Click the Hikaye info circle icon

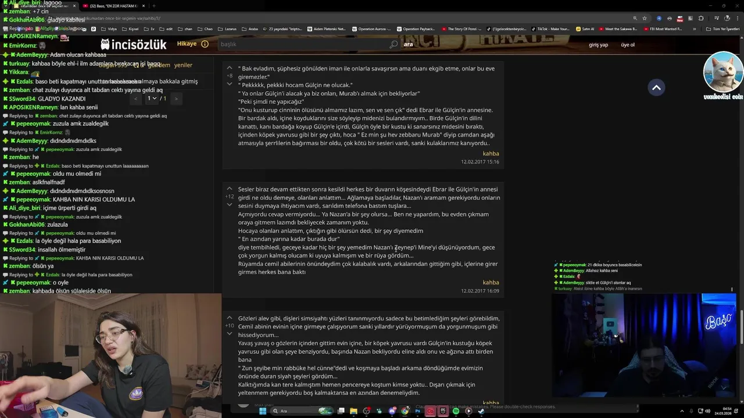[x=205, y=44]
